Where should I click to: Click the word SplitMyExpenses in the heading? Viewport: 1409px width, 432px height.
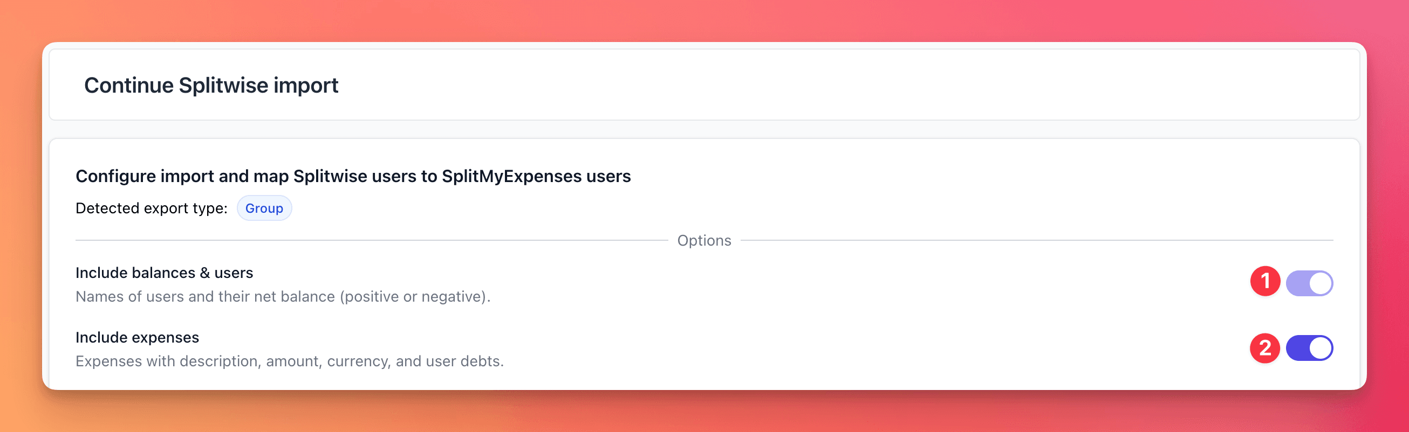pyautogui.click(x=511, y=176)
